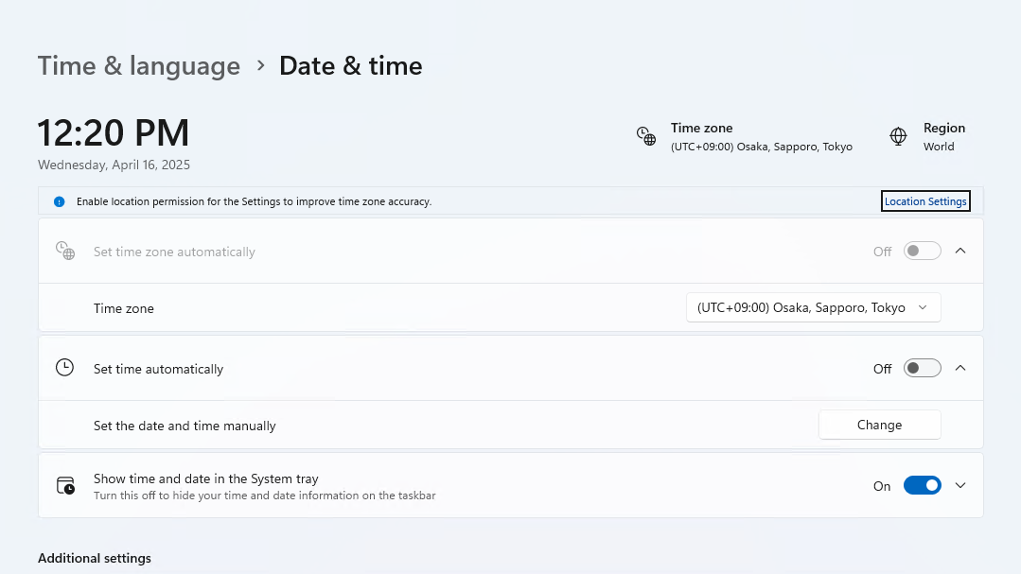Enable the Set time automatically switch

(x=922, y=368)
